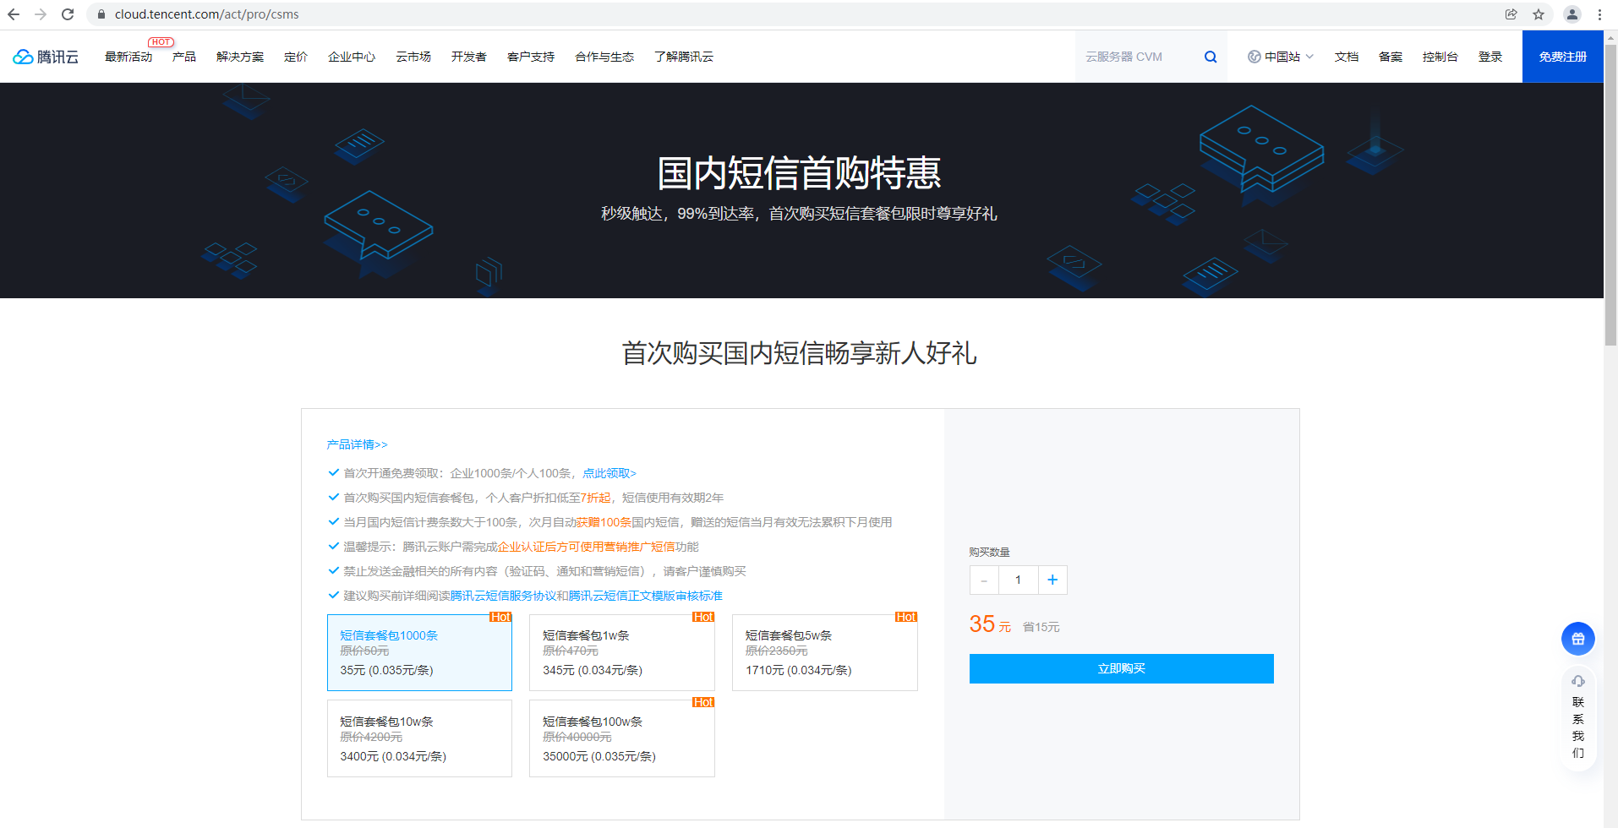This screenshot has width=1618, height=828.
Task: Open the browser profile avatar icon
Action: pyautogui.click(x=1572, y=14)
